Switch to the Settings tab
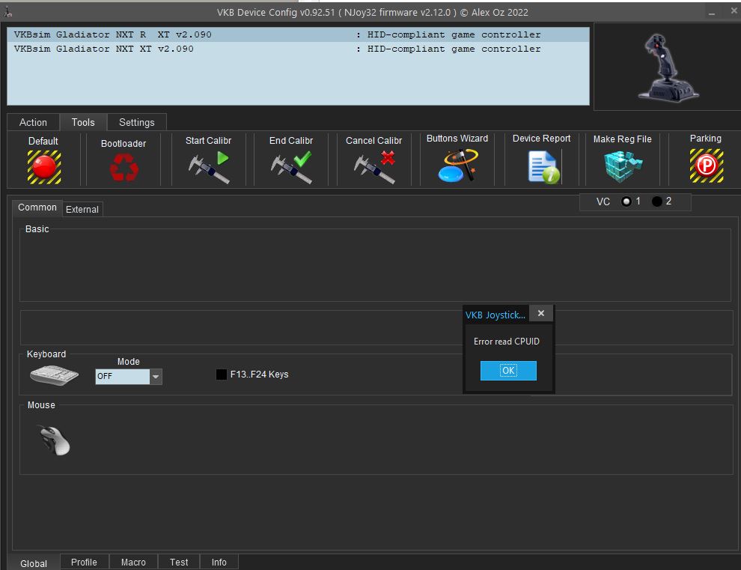 tap(136, 123)
